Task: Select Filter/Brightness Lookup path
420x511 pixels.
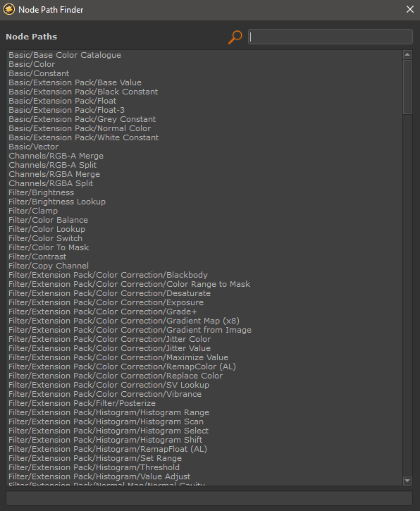Action: pyautogui.click(x=57, y=202)
